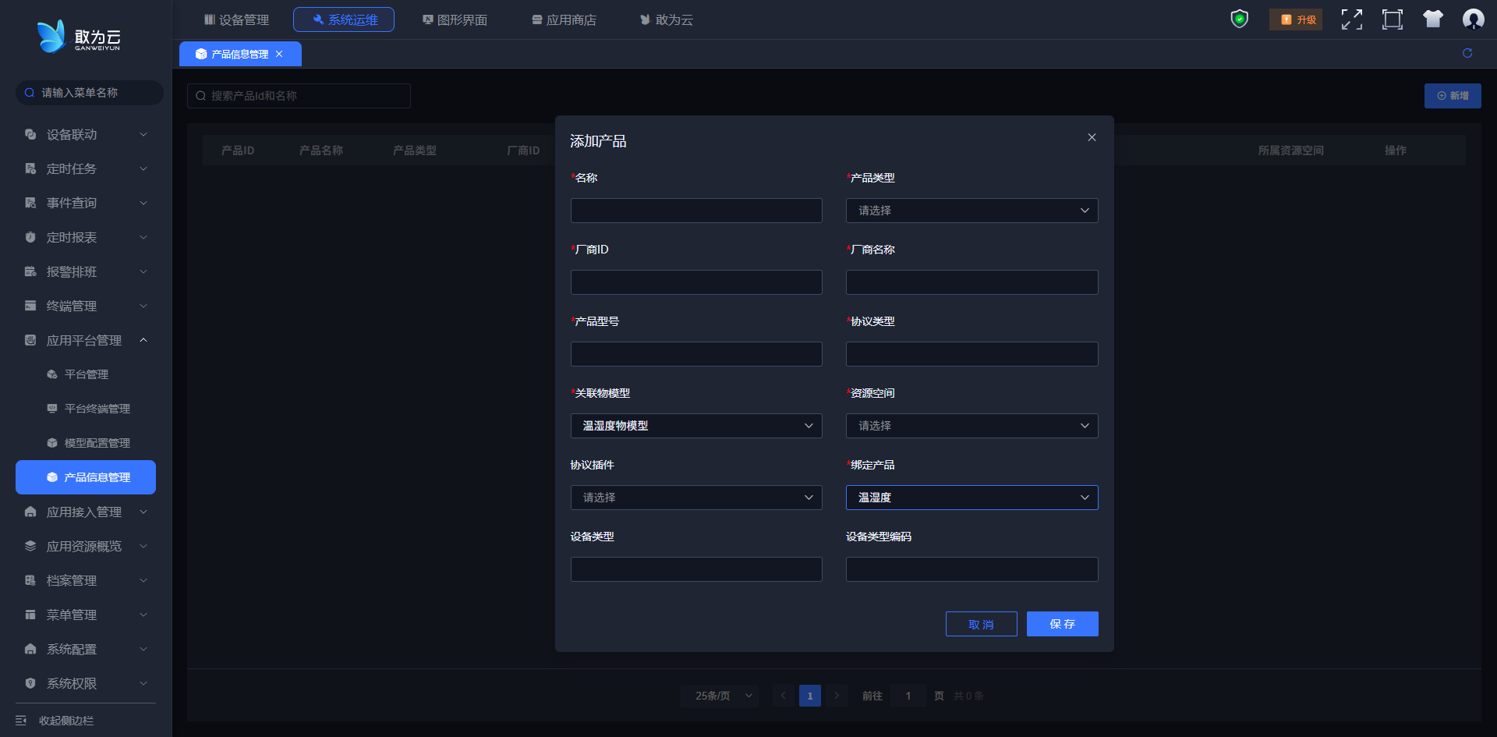The width and height of the screenshot is (1497, 737).
Task: Open 图形界面 top menu
Action: (455, 19)
